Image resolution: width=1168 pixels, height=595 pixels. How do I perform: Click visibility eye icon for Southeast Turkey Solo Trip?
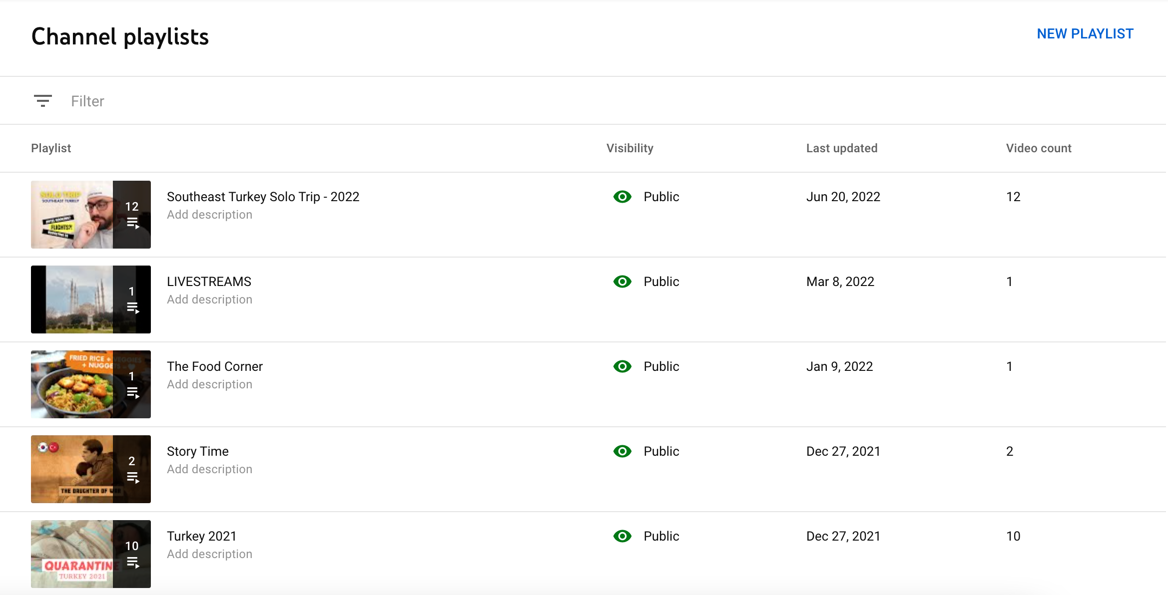(x=622, y=197)
